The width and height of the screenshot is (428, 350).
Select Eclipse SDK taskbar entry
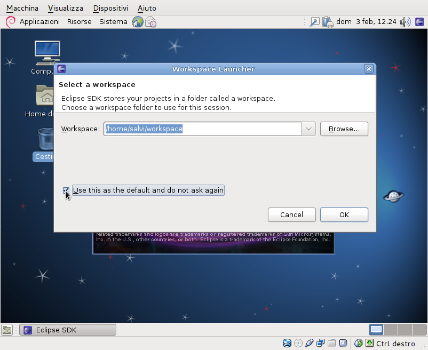pyautogui.click(x=68, y=330)
